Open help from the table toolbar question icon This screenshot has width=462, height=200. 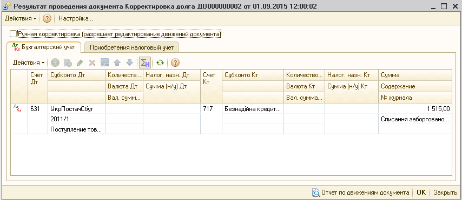pos(175,63)
